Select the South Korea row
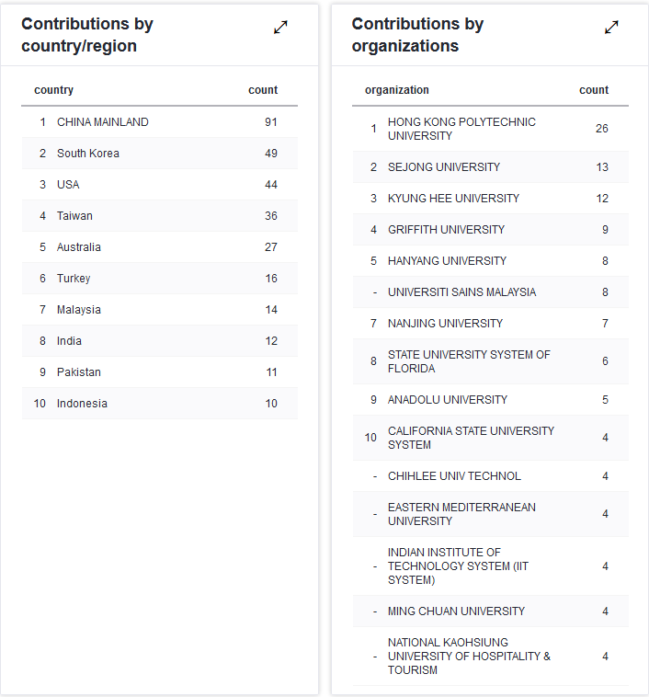649x697 pixels. click(x=160, y=154)
